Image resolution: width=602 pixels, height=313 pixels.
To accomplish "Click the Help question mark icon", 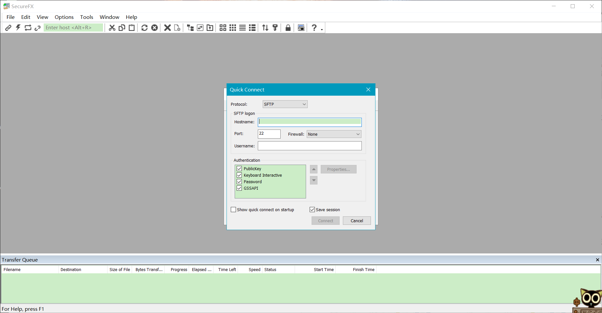I will point(314,28).
